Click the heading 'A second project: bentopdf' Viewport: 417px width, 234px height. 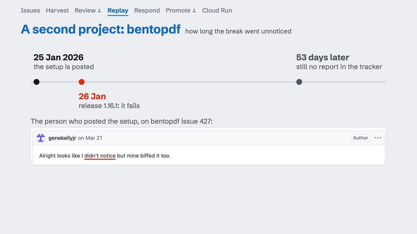click(x=100, y=29)
